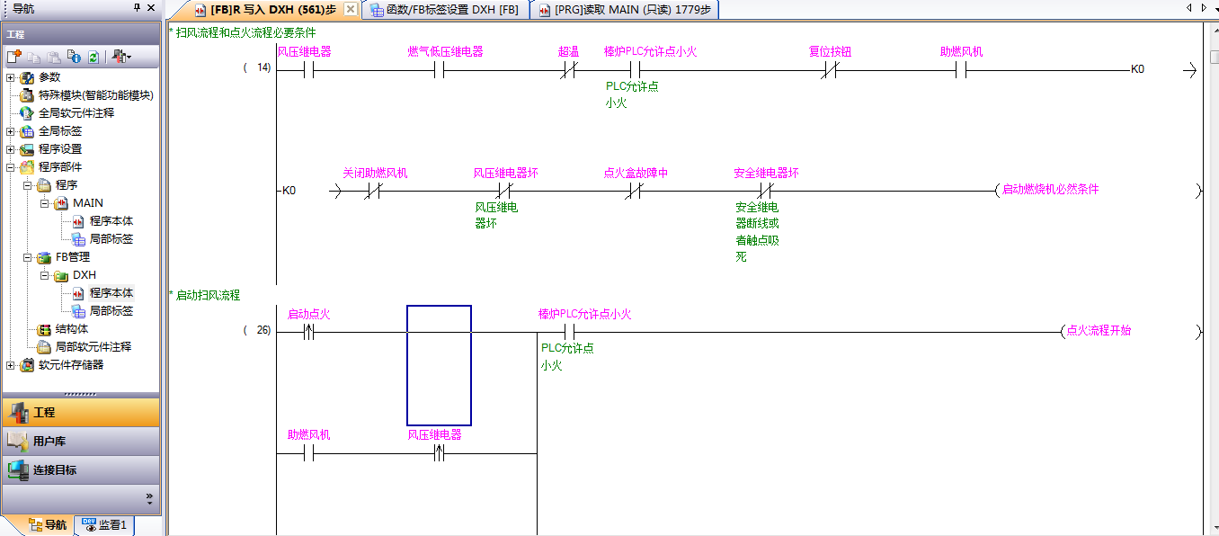This screenshot has width=1219, height=536.
Task: Expand the 参数 tree node
Action: click(x=11, y=77)
